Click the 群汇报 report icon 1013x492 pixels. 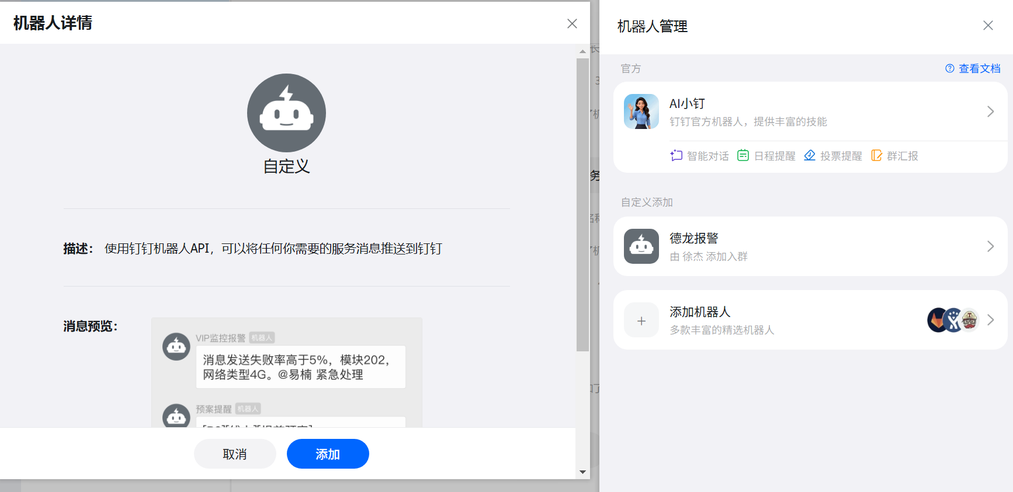[876, 155]
